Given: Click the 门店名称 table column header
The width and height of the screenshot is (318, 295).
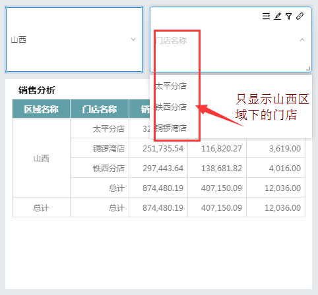Looking at the screenshot, I should [100, 109].
